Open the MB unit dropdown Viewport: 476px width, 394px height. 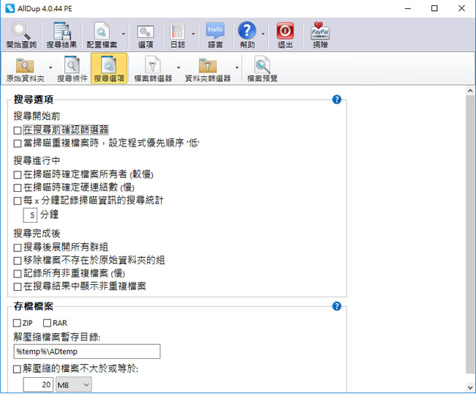pos(73,384)
